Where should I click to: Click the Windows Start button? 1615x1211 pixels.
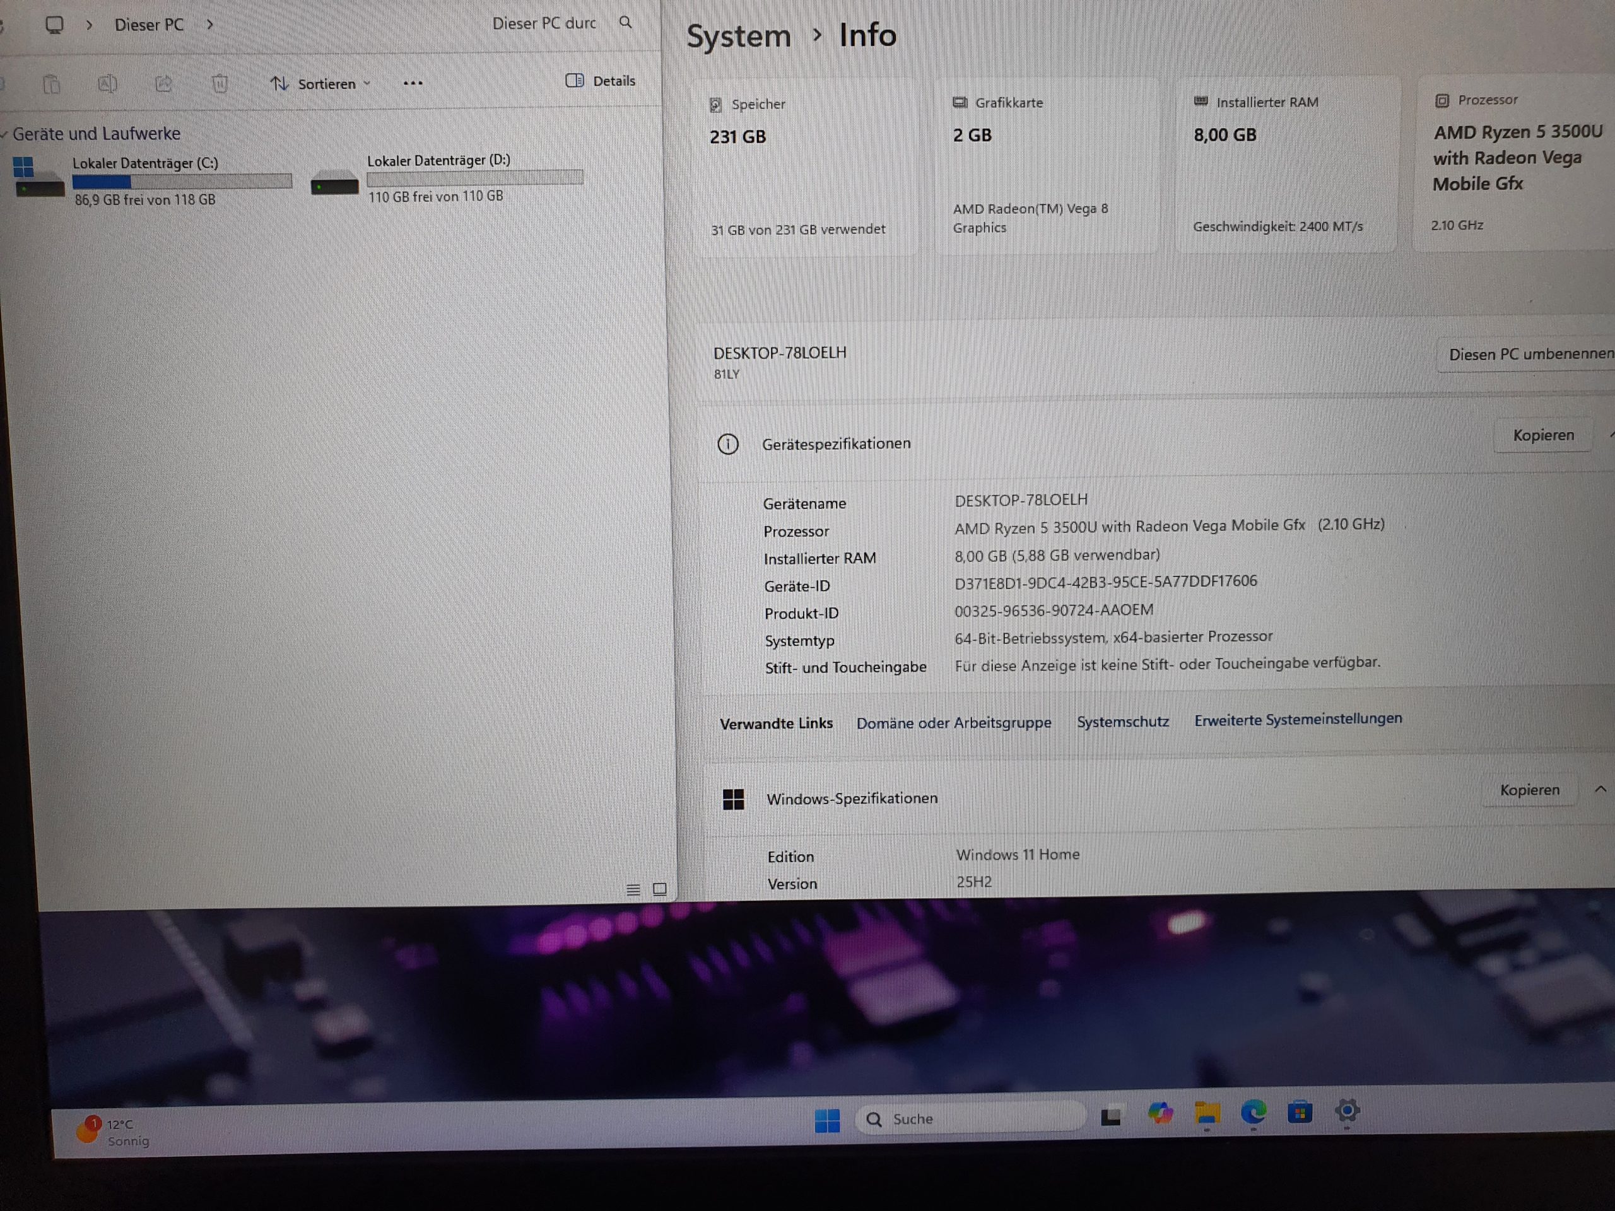click(x=827, y=1120)
